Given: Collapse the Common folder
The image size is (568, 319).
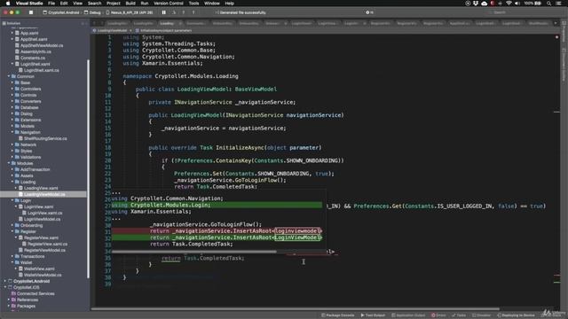Looking at the screenshot, I should 9,76.
